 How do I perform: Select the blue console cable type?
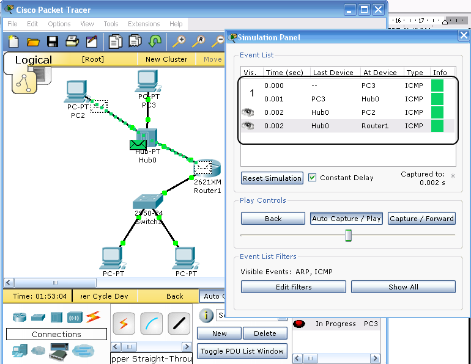tap(152, 324)
